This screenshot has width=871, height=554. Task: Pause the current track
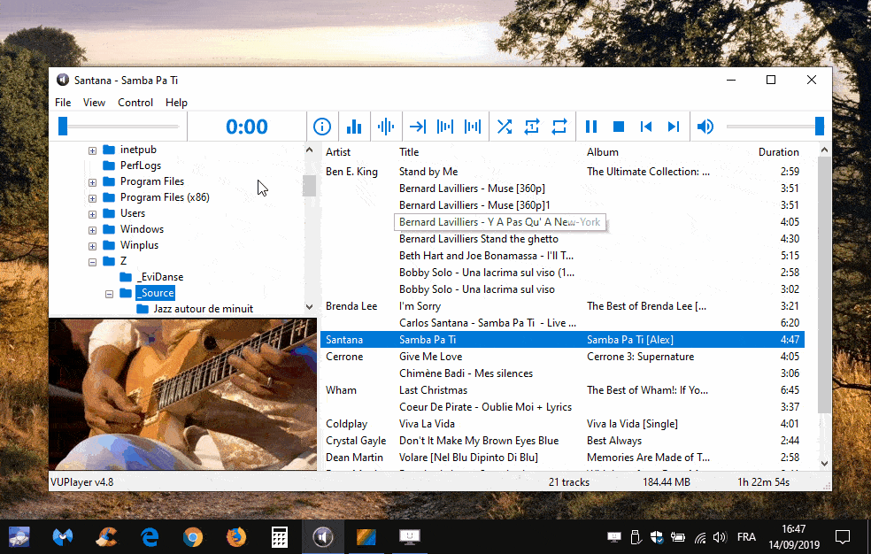591,127
